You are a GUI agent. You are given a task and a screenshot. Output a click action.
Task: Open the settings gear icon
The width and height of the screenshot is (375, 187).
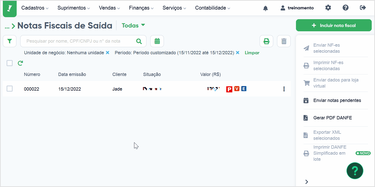(328, 8)
